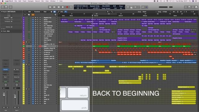Open the media Browsers icon at far right

(x=196, y=7)
